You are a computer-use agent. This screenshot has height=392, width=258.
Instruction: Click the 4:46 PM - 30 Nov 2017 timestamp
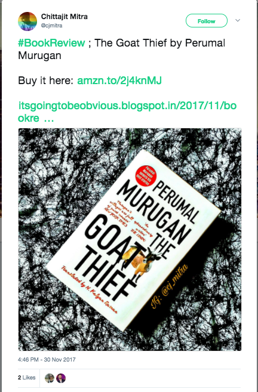pos(47,360)
